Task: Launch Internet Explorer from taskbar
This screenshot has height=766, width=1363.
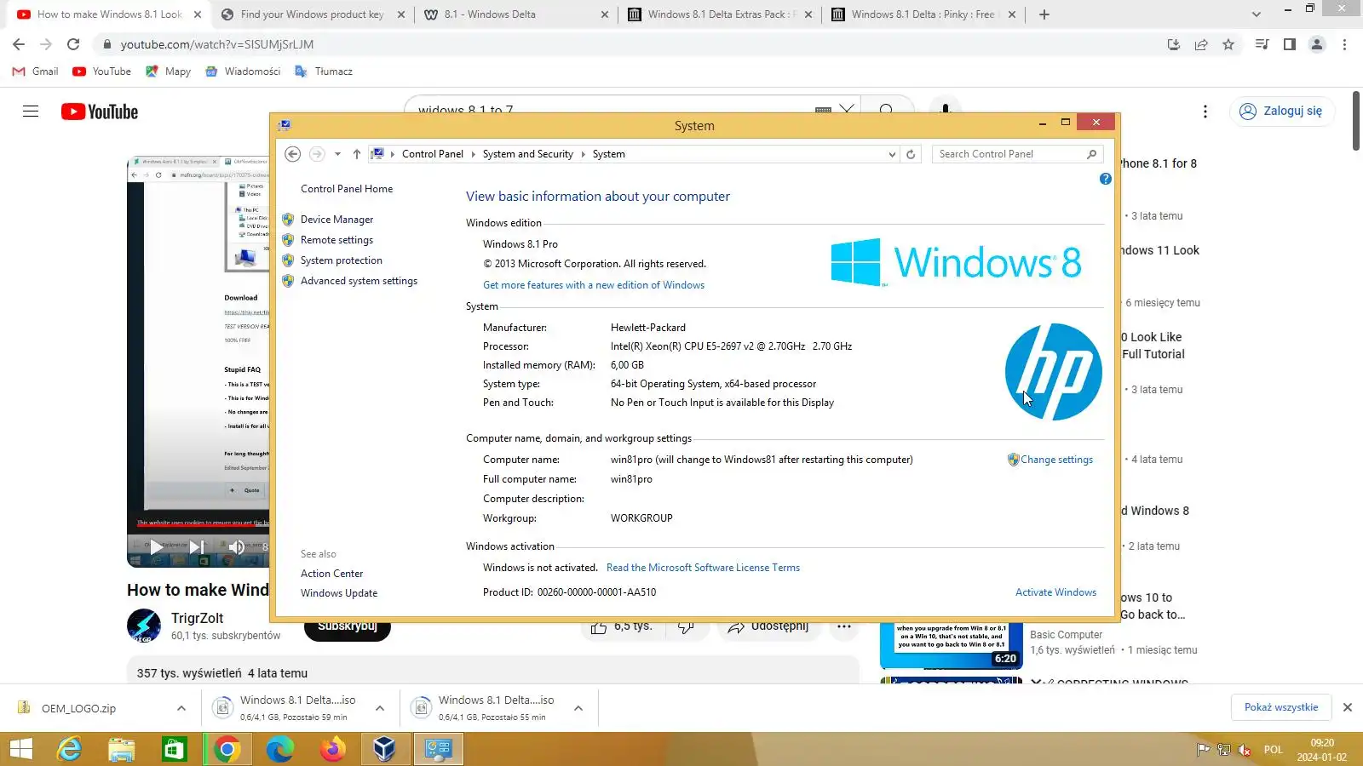Action: click(x=69, y=749)
